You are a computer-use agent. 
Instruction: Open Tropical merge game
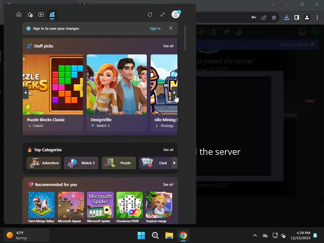point(159,207)
